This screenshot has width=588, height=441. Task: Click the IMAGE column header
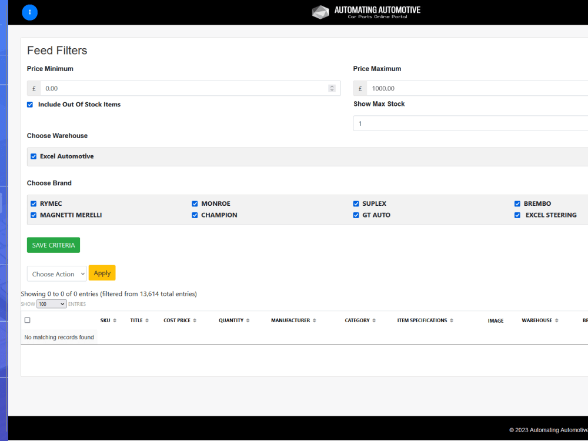[495, 321]
